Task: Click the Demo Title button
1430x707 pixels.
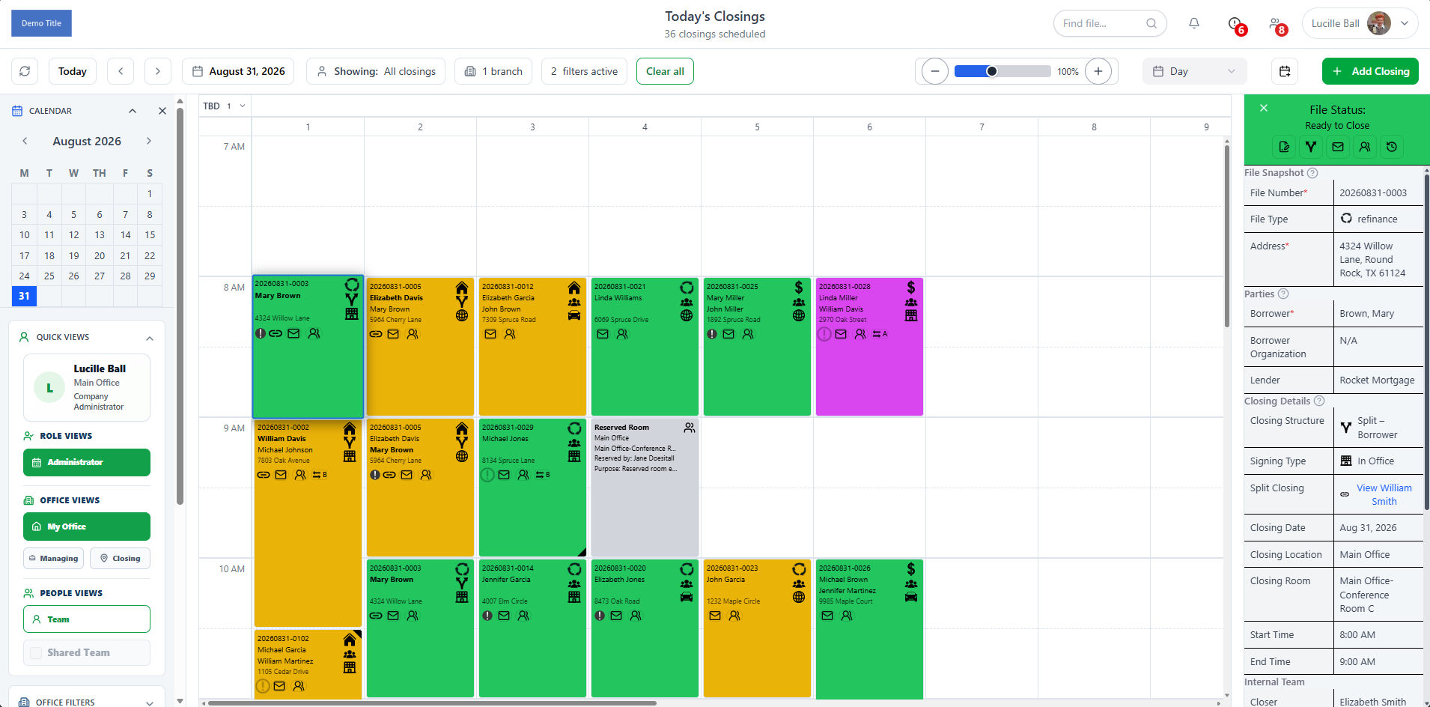Action: click(x=41, y=23)
